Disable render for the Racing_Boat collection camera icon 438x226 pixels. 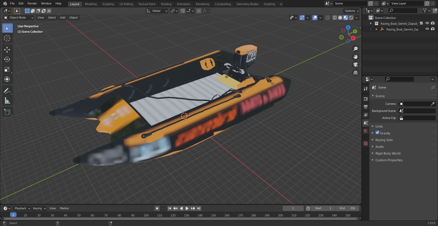tap(433, 23)
